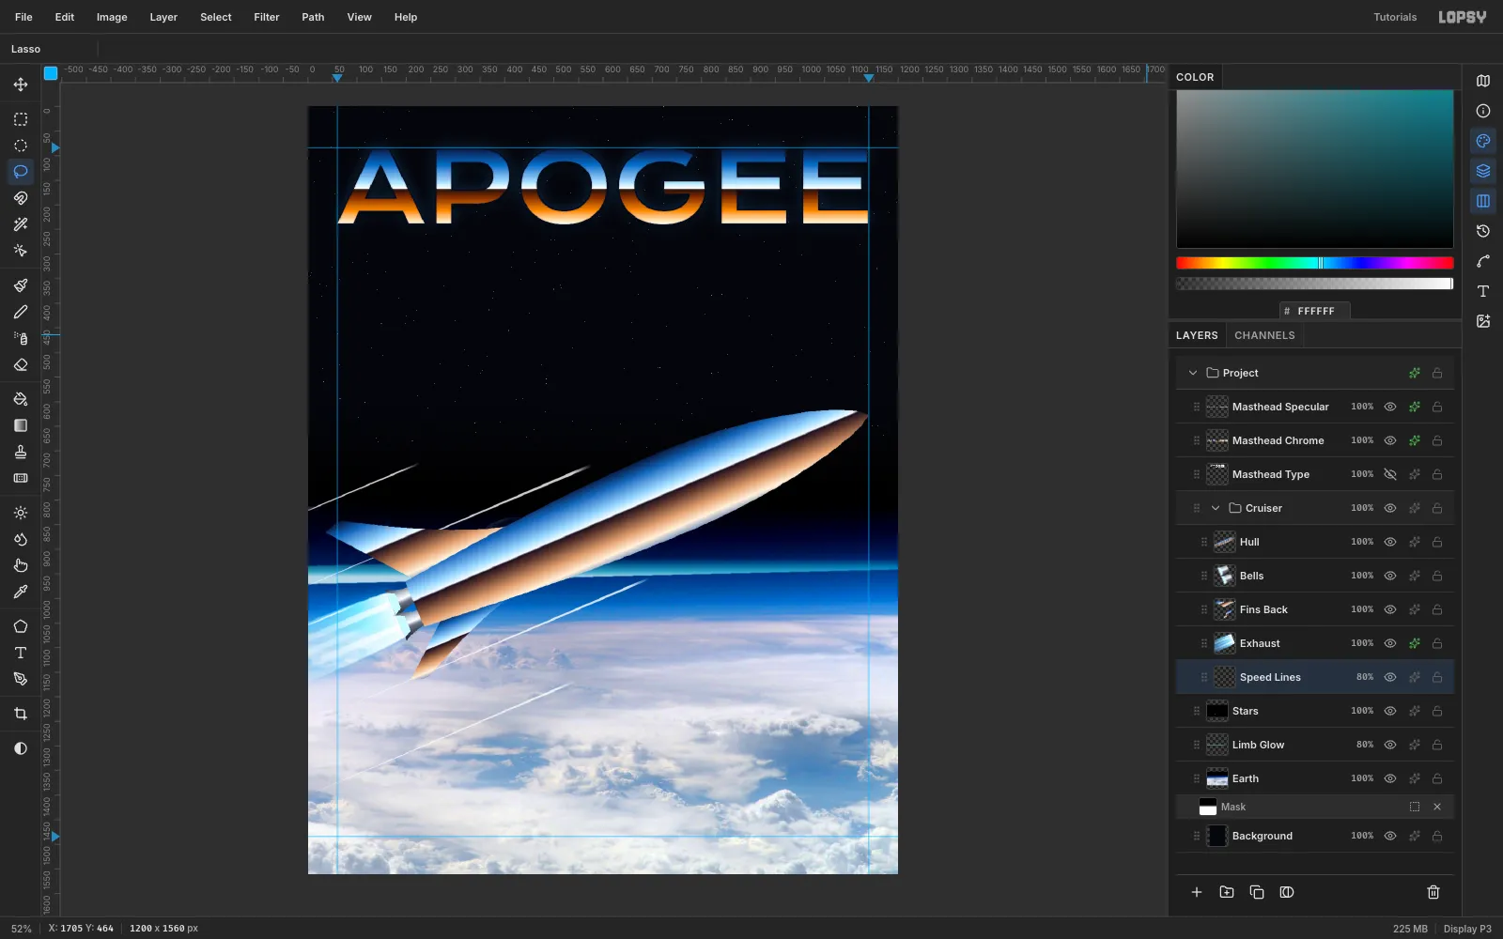Select the Crop tool
The height and width of the screenshot is (939, 1503).
point(21,714)
